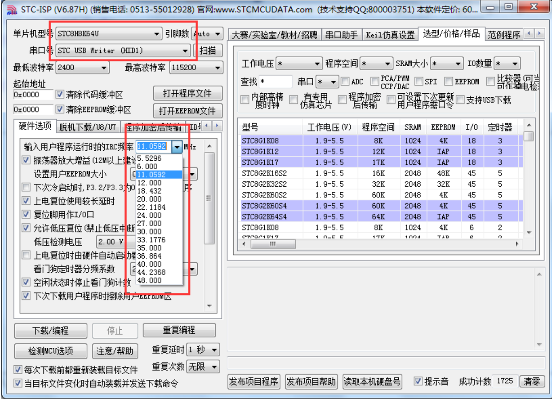Click the 扫描 button
552x399 pixels.
208,51
